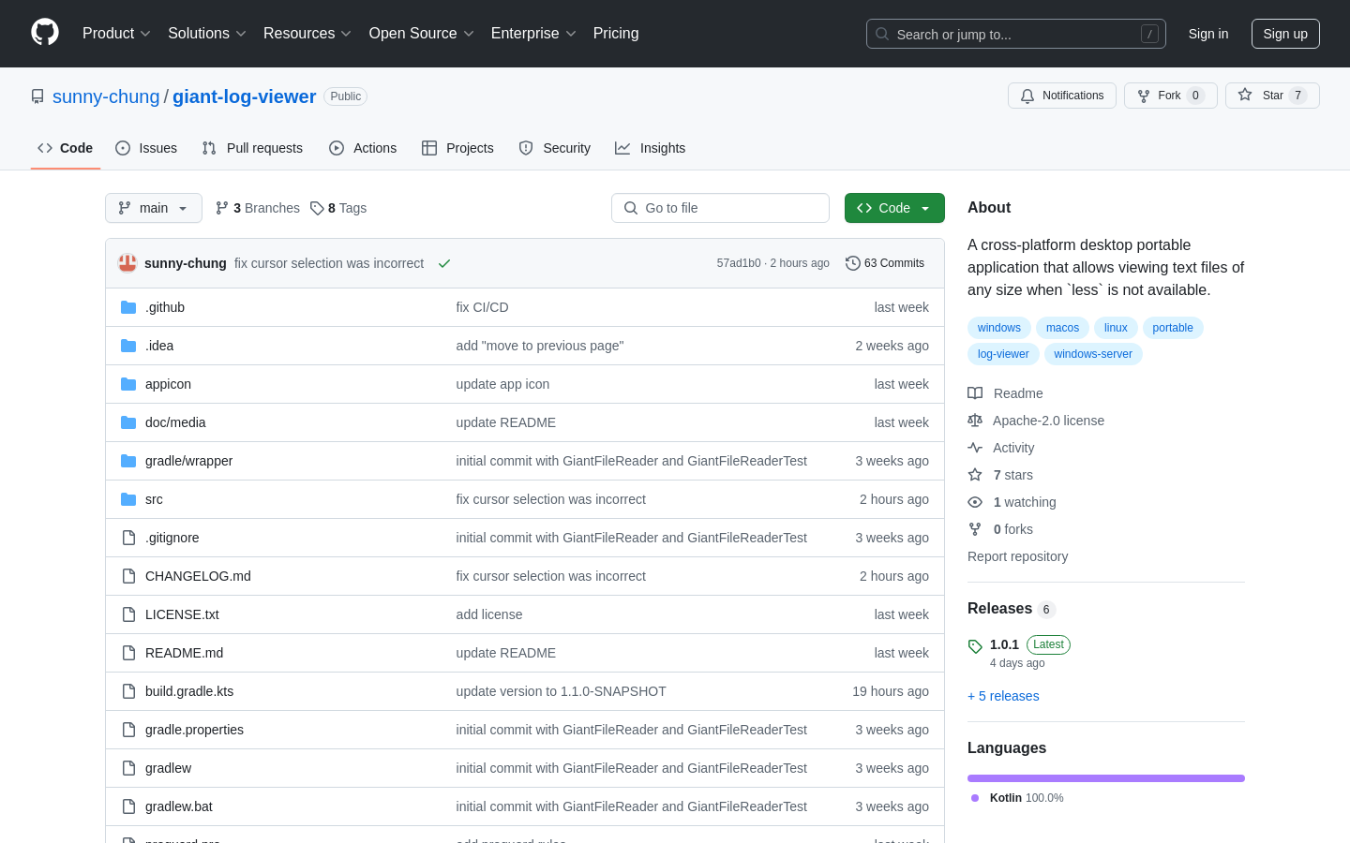Click the build.gradle.kts file icon
1350x843 pixels.
128,691
